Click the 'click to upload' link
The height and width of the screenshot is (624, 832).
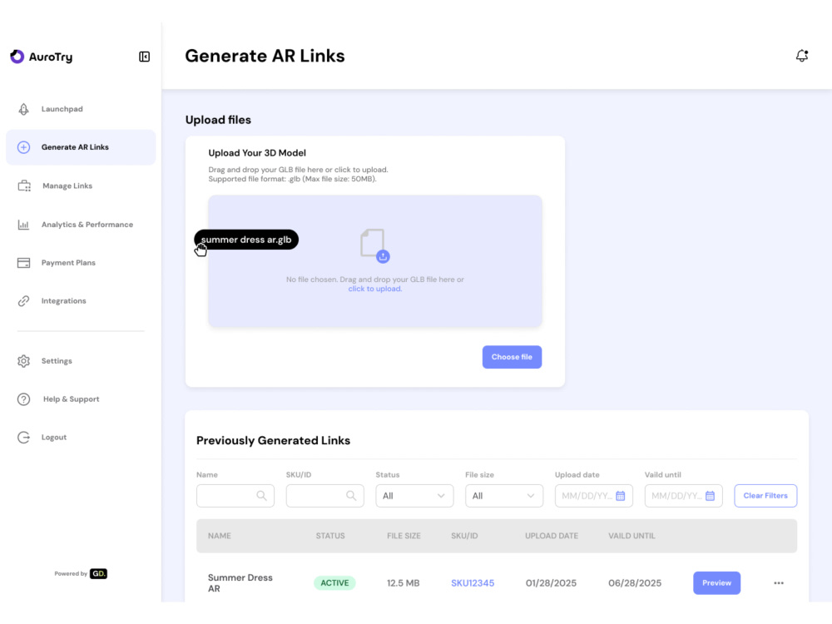374,290
